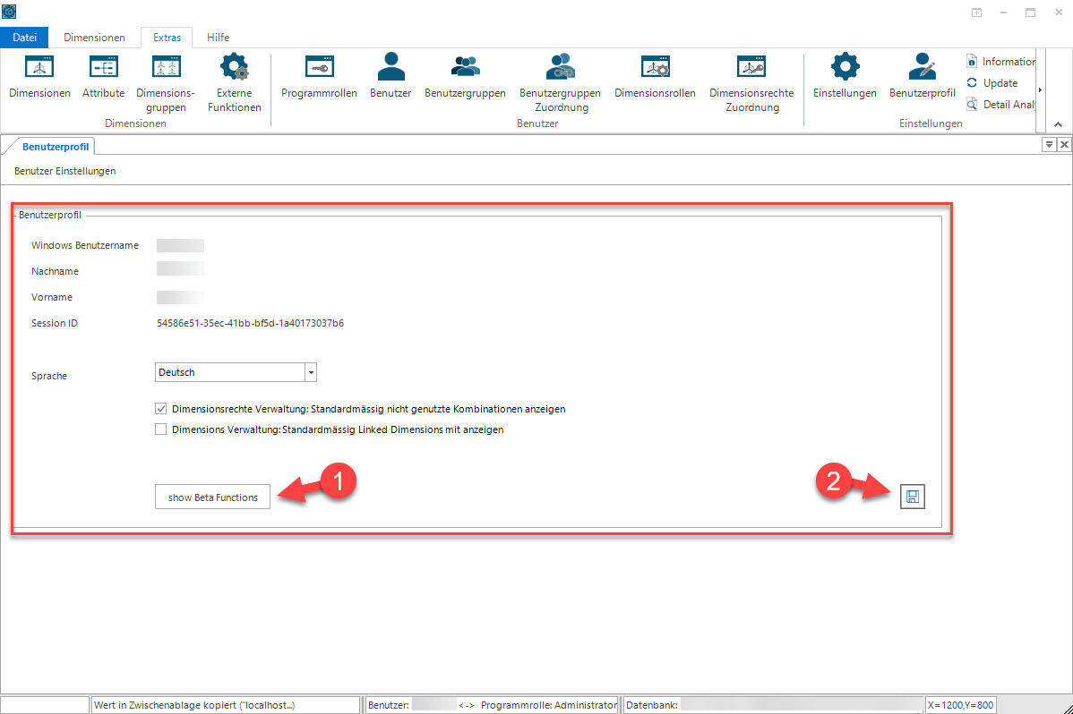Close the Benutzerprofil document tab
Image resolution: width=1073 pixels, height=714 pixels.
pos(1064,144)
